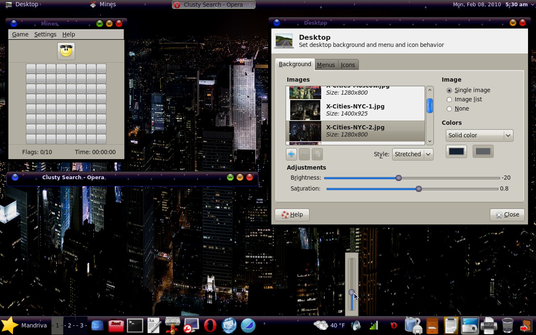Switch to virtual desktop 3
The height and width of the screenshot is (335, 536).
tap(82, 326)
